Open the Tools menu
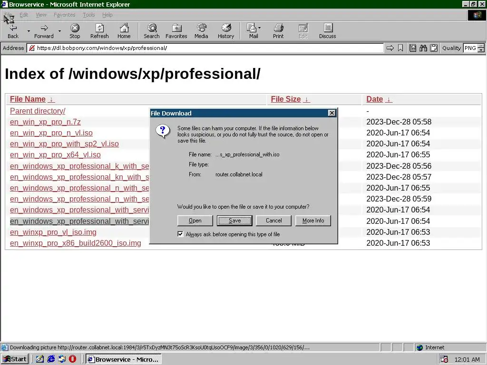The width and height of the screenshot is (487, 365). pyautogui.click(x=88, y=15)
